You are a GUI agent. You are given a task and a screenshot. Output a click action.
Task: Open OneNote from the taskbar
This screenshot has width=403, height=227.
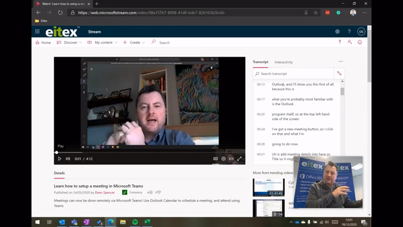(86, 222)
